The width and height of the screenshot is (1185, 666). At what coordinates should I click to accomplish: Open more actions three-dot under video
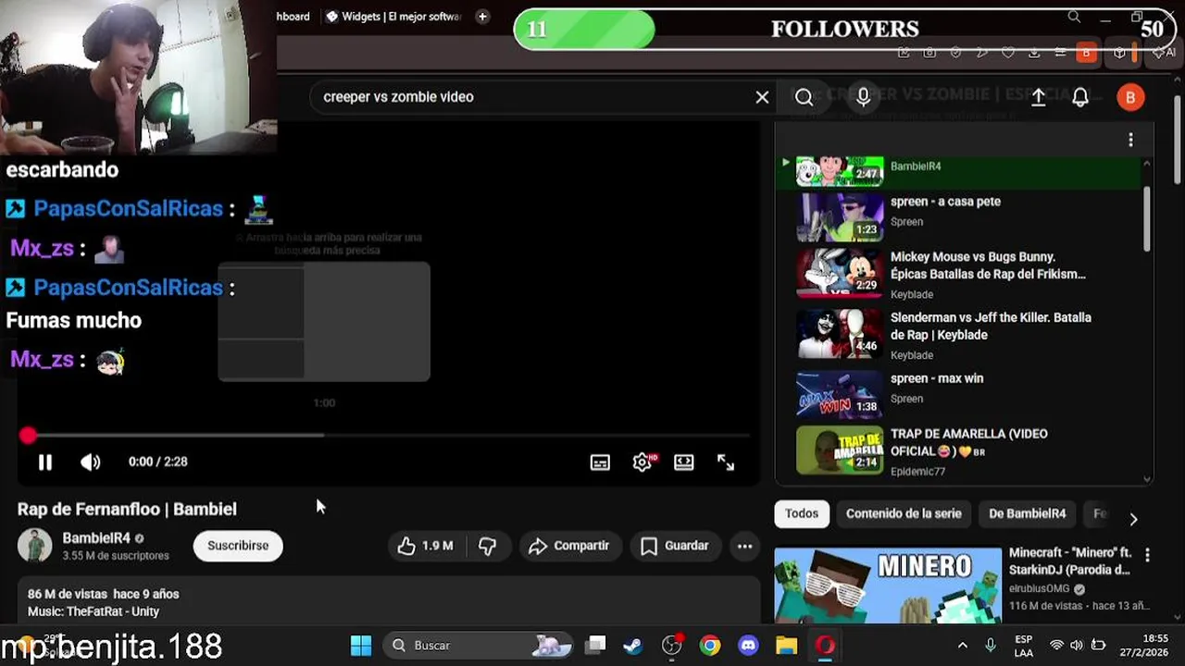pos(744,546)
